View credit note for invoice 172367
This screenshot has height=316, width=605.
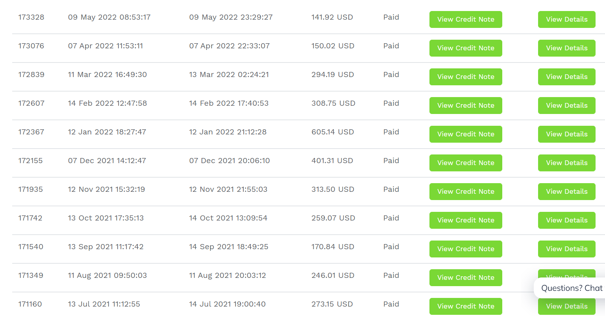click(x=466, y=134)
